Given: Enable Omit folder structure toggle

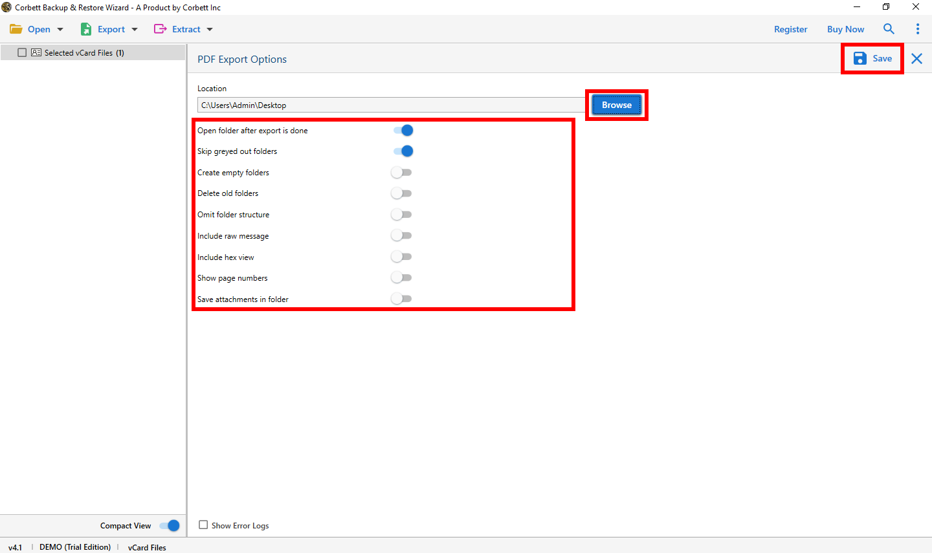Looking at the screenshot, I should (x=401, y=214).
